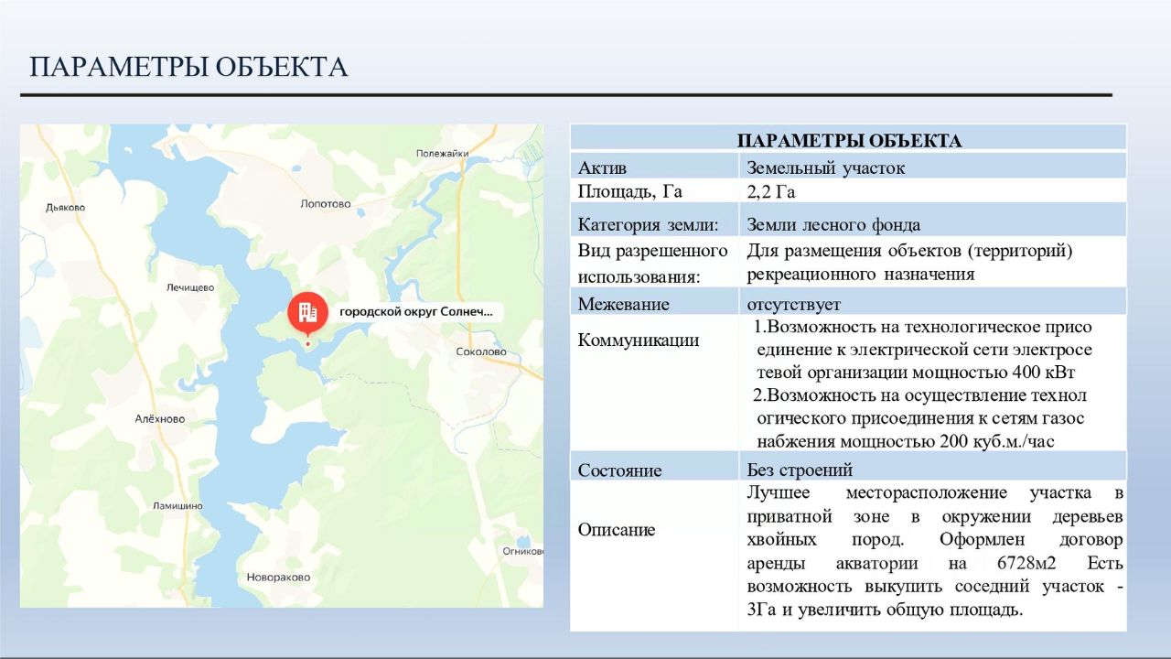
Task: Click the table header 'ПАРАМЕТРЫ ОБЪЕКТА'
Action: pos(849,141)
